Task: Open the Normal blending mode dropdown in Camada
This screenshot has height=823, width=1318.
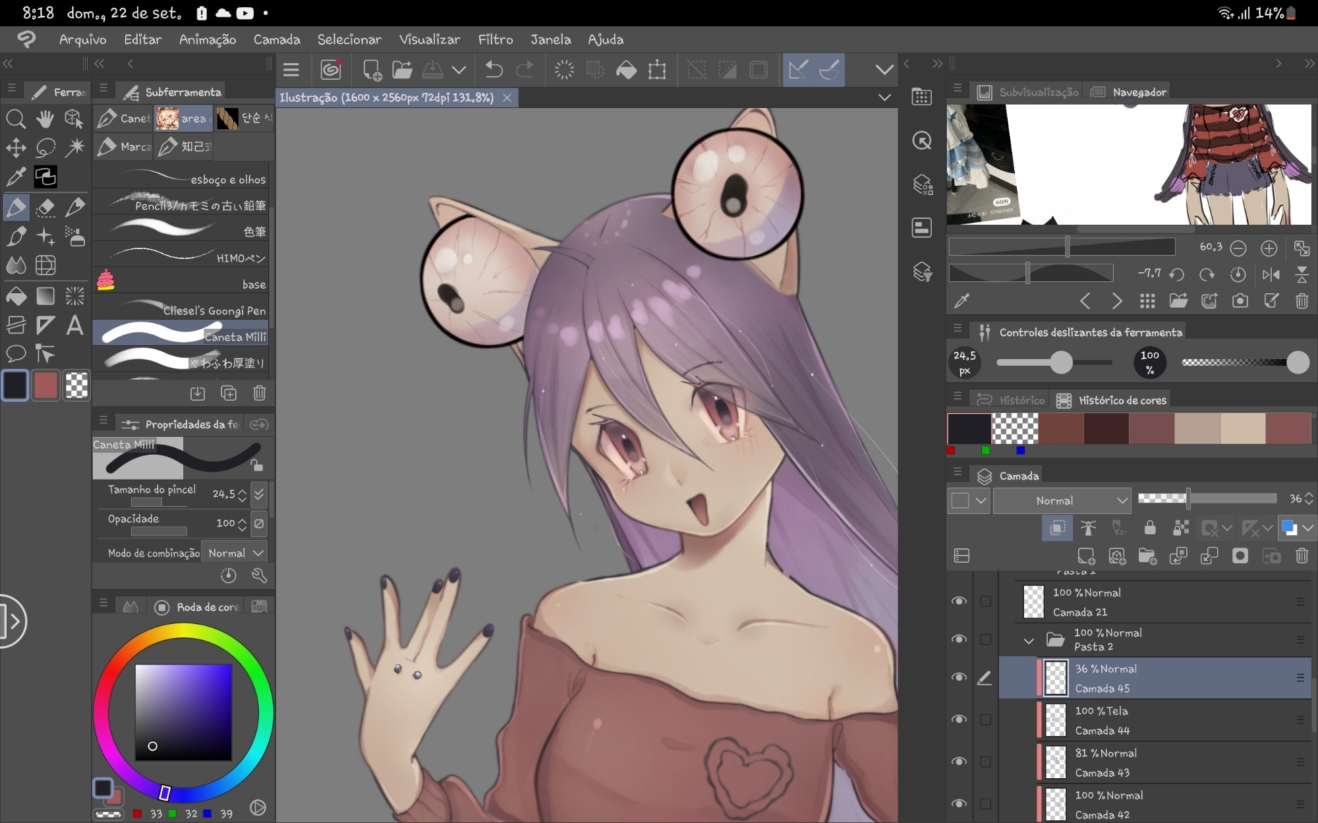Action: 1062,501
